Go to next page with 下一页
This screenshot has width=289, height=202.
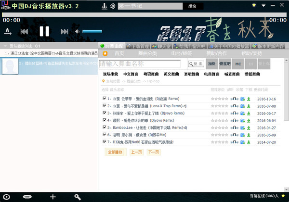coord(154,152)
